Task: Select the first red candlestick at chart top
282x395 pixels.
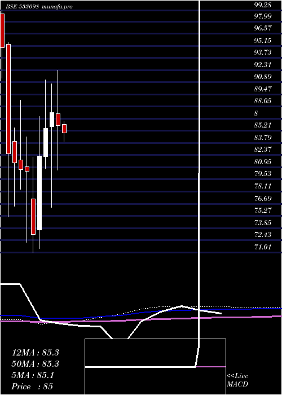Action: tap(2, 30)
